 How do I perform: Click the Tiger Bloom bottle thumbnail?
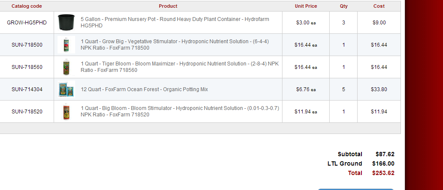click(x=66, y=67)
